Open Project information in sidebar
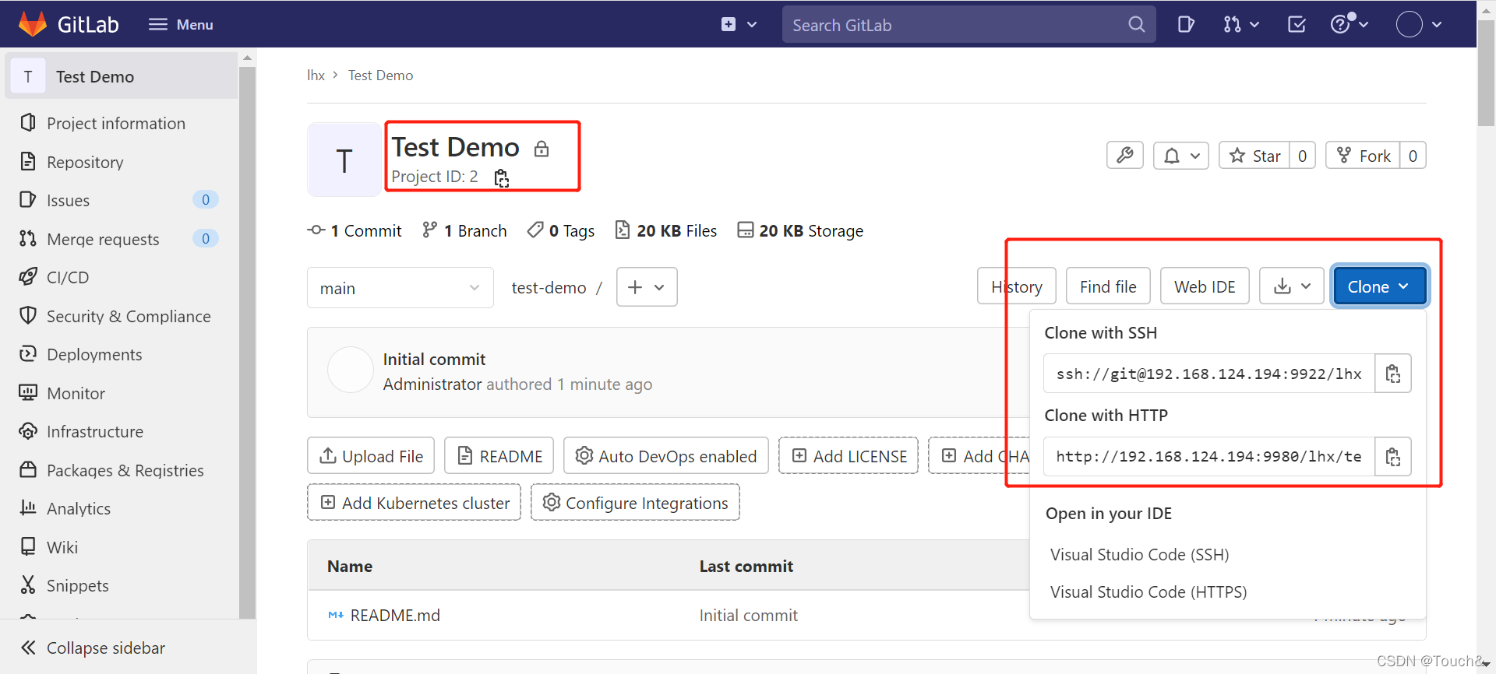1496x674 pixels. pos(116,123)
